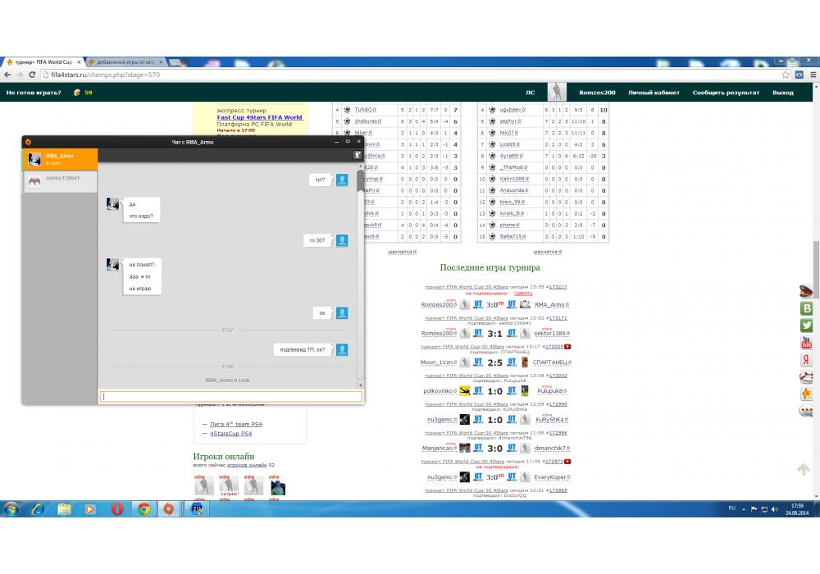Click YouTube video icon next to match #172973

568,462
